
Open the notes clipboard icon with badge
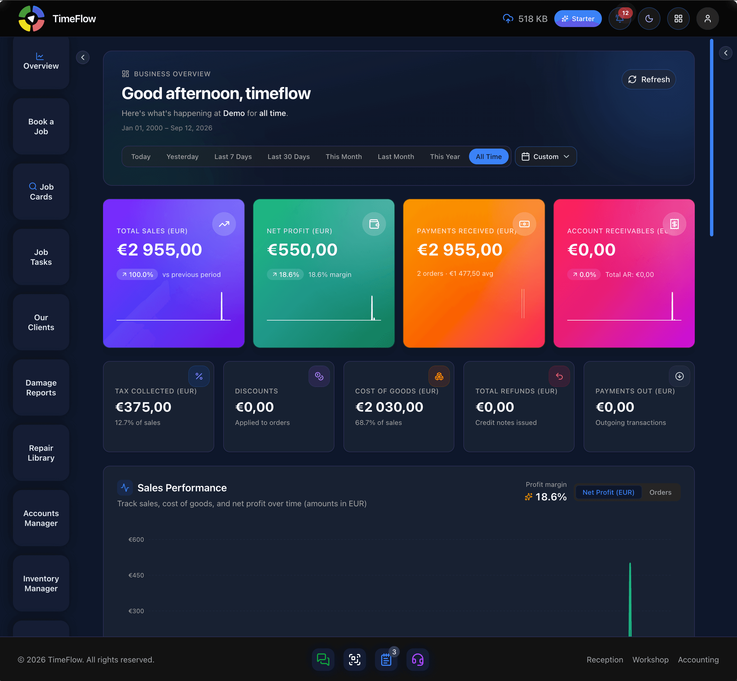(x=387, y=660)
